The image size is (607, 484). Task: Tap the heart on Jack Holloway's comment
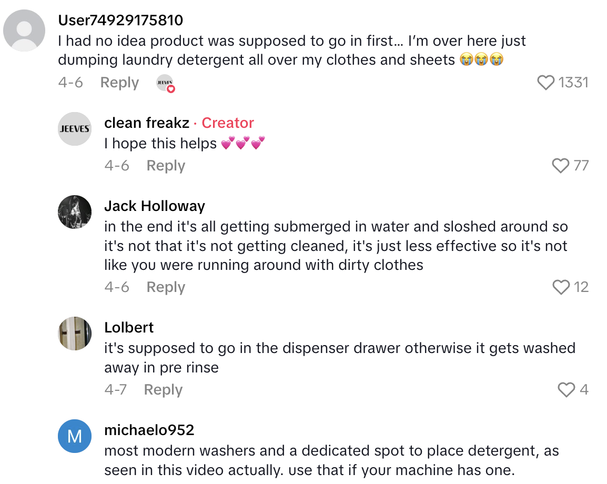pos(561,287)
